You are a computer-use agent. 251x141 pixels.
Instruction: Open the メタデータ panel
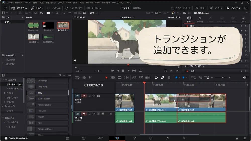[216, 8]
